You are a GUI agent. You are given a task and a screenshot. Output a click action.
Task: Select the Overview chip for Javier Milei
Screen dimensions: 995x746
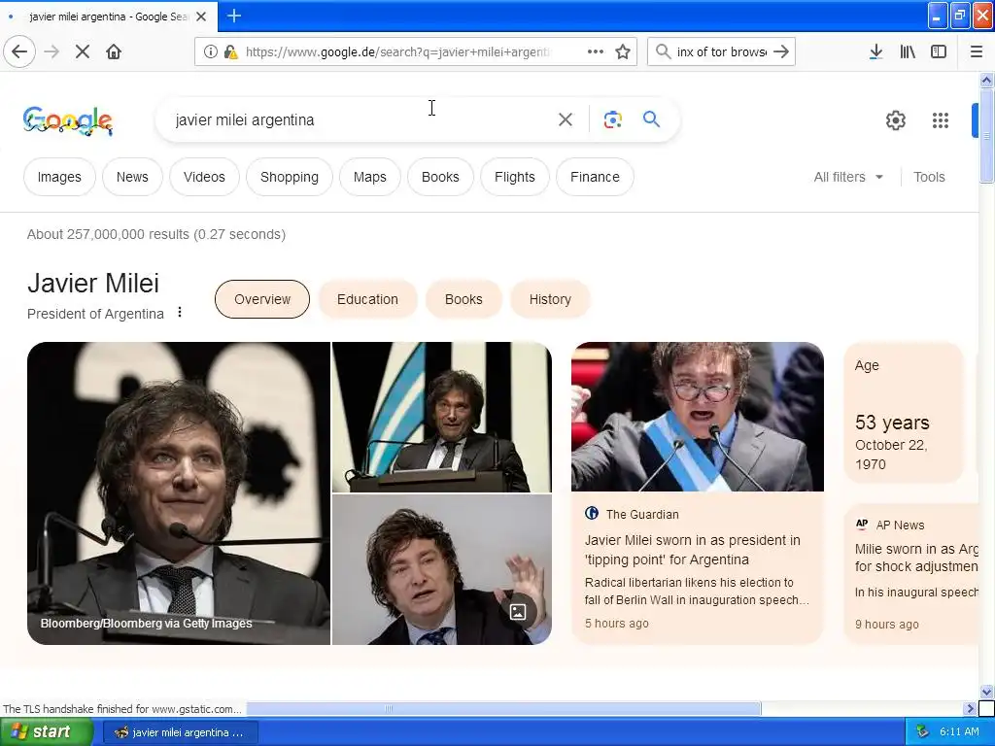pyautogui.click(x=262, y=299)
